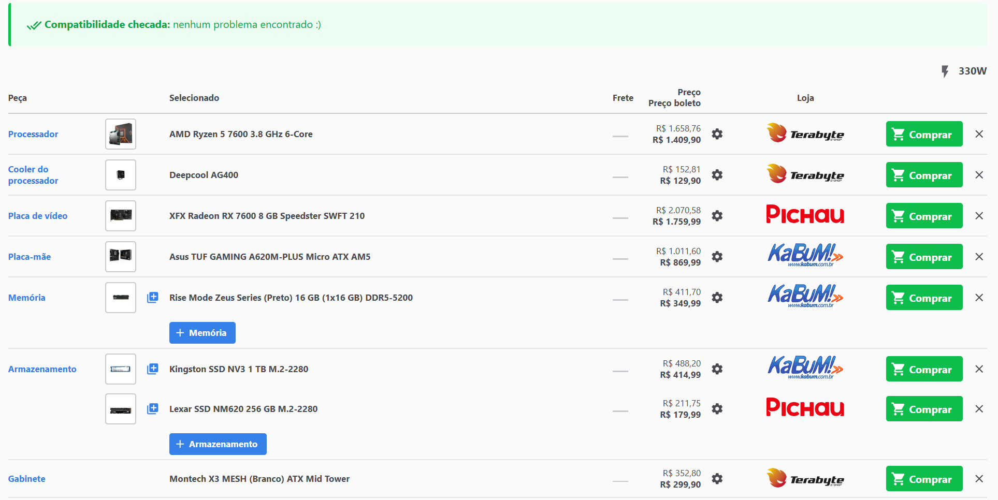
Task: Buy the Rise Mode memory via Comprar
Action: coord(924,298)
